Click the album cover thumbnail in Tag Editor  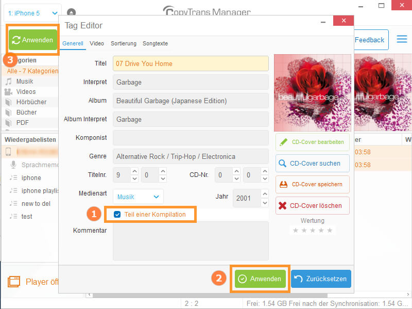[x=313, y=93]
